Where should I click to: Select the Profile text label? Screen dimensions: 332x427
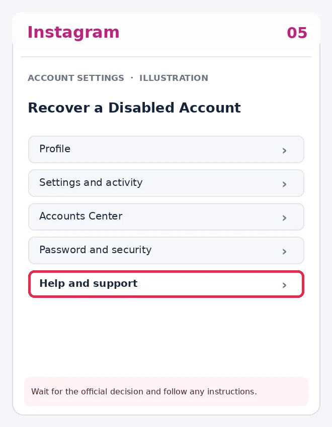[x=55, y=149]
